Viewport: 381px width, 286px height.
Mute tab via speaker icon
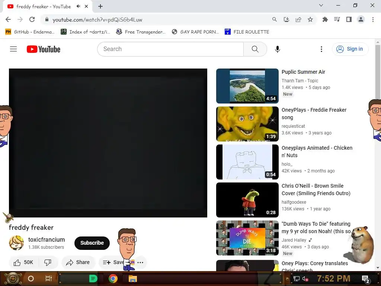(x=78, y=6)
